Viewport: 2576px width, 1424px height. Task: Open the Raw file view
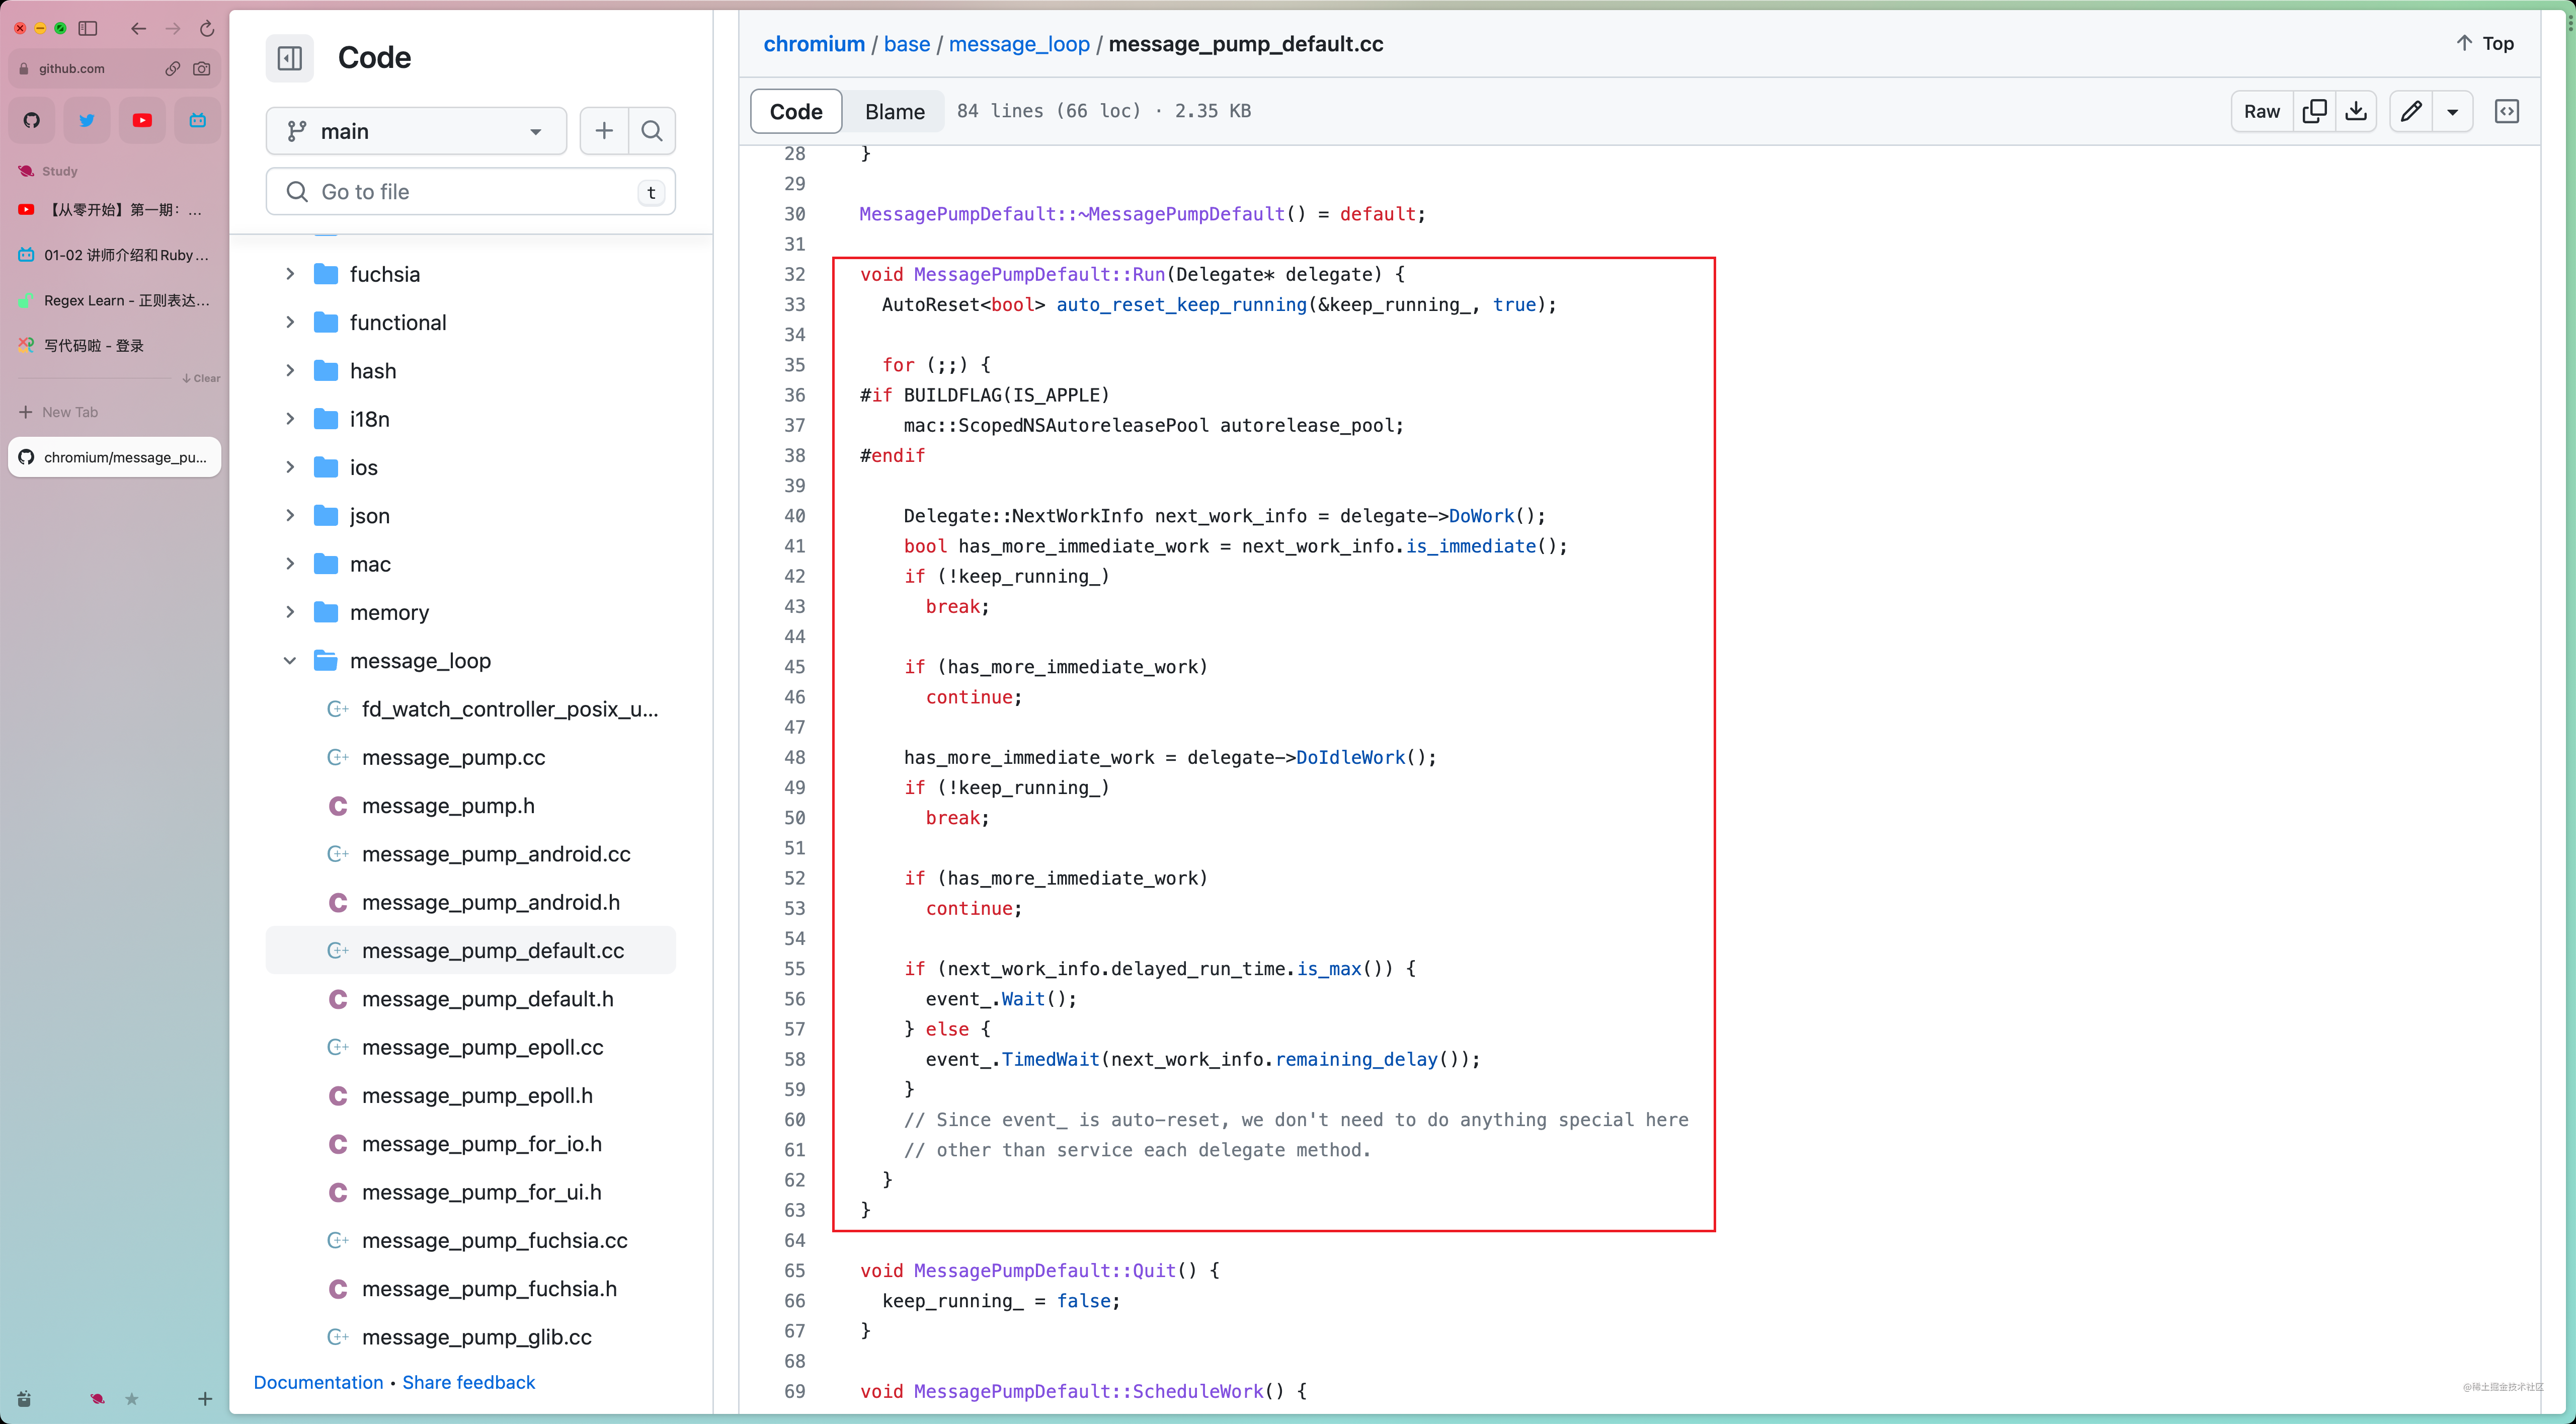click(x=2262, y=111)
